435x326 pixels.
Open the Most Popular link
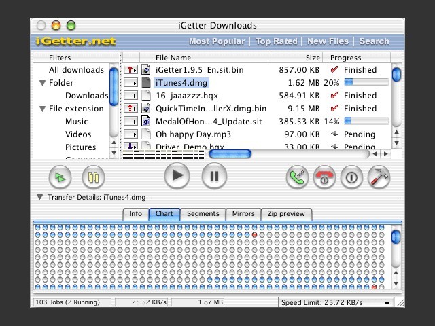coord(217,41)
